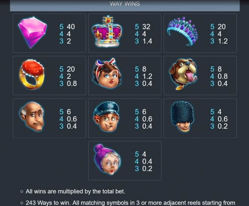This screenshot has width=249, height=206.
Task: Click the granny payout 0.2 value
Action: pyautogui.click(x=147, y=169)
